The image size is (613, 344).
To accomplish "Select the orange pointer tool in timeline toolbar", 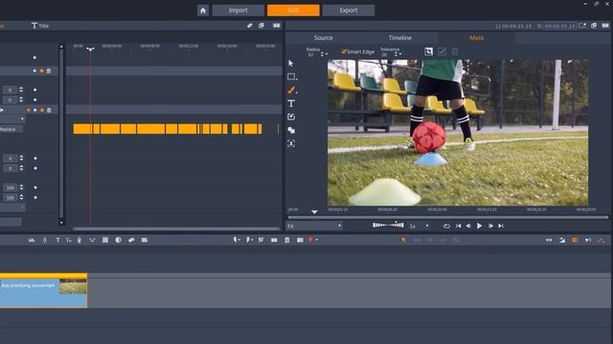I will 403,240.
